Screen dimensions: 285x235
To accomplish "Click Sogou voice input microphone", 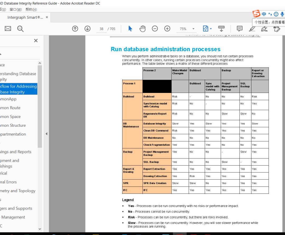I will [x=282, y=14].
